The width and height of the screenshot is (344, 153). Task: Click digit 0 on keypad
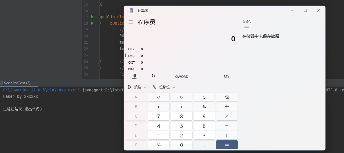tap(181, 145)
